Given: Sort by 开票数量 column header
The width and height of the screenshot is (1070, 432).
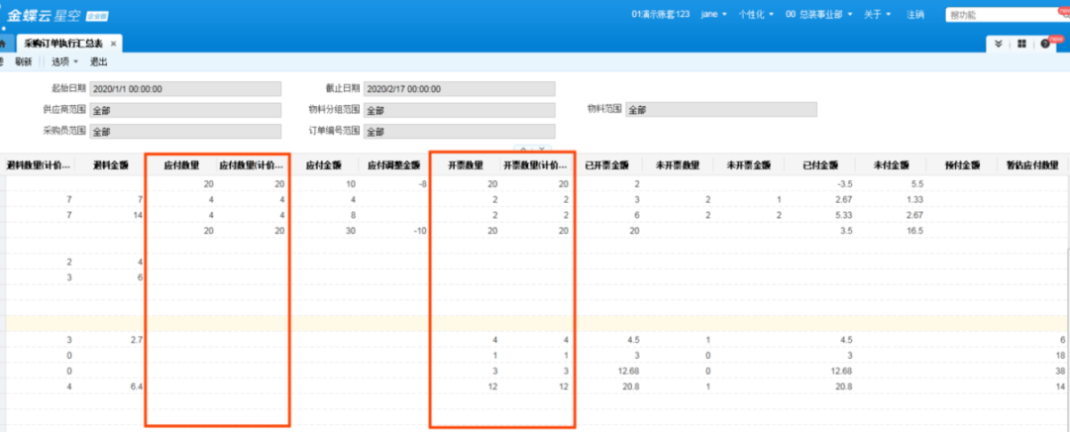Looking at the screenshot, I should (x=466, y=164).
